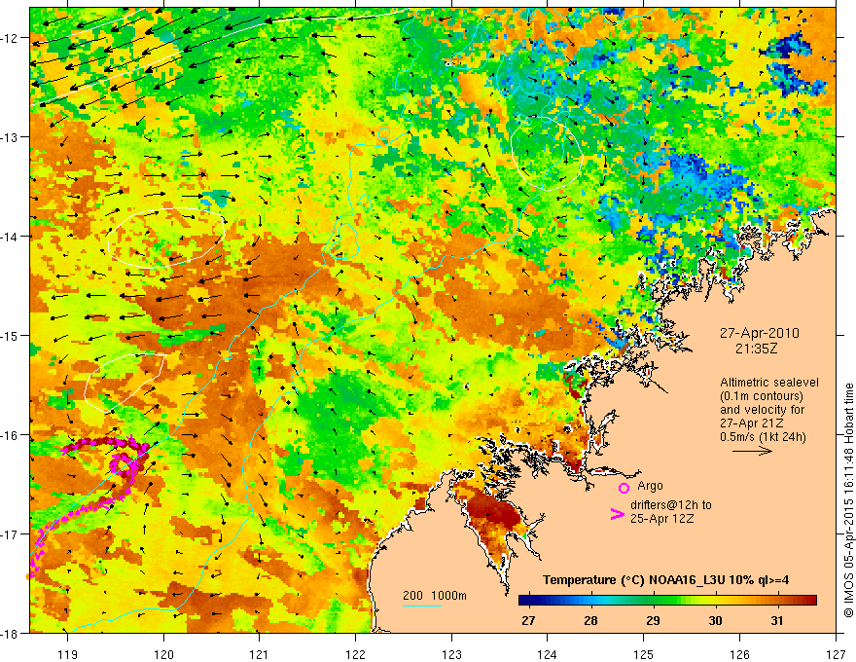Click the longitude axis label 119
Viewport: 856px width, 662px height.
point(68,654)
